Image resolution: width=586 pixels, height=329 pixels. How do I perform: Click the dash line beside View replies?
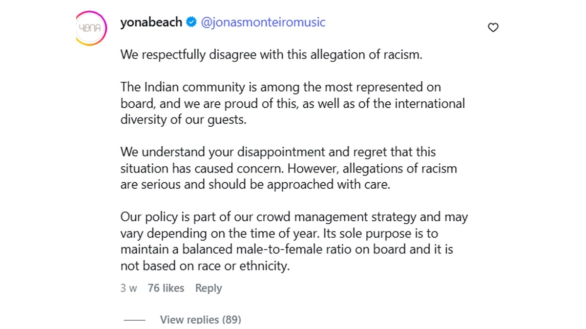135,320
